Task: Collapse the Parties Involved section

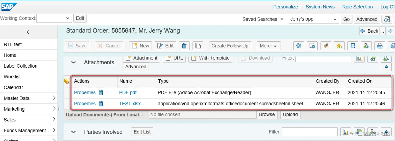Action: (x=74, y=132)
